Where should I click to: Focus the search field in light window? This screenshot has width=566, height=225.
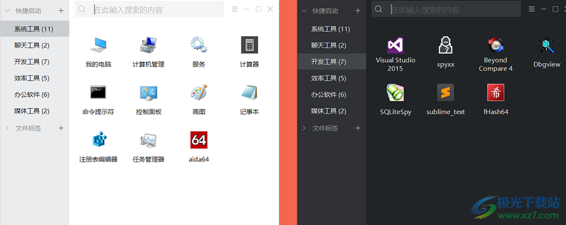(x=150, y=9)
